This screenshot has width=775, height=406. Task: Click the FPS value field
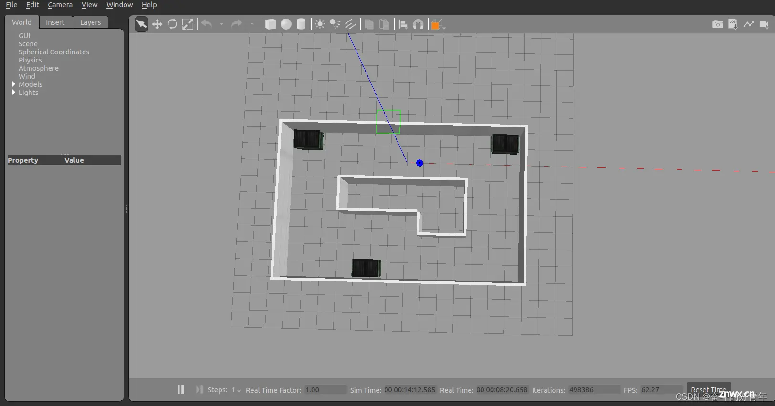662,390
